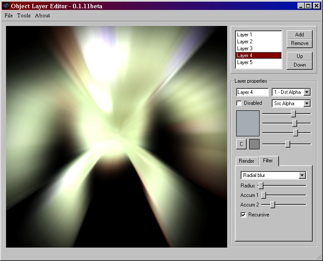
Task: Click the Remove layer button
Action: coord(299,43)
